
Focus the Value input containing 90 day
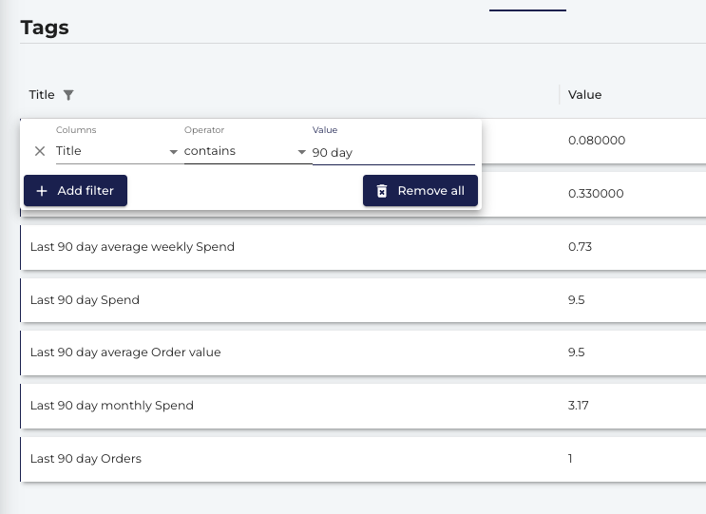pos(393,153)
